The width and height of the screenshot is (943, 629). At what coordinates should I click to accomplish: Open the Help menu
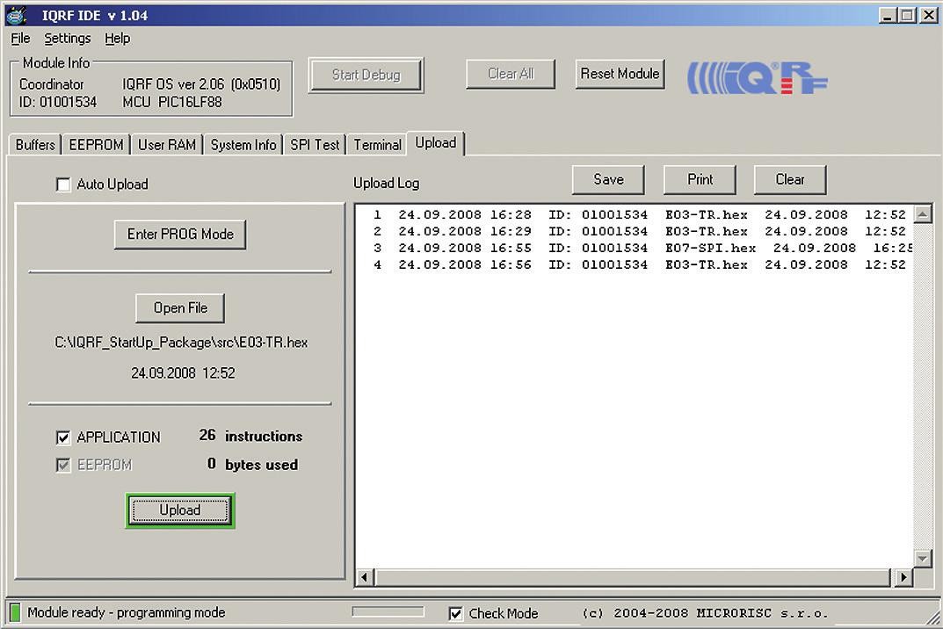[x=117, y=39]
